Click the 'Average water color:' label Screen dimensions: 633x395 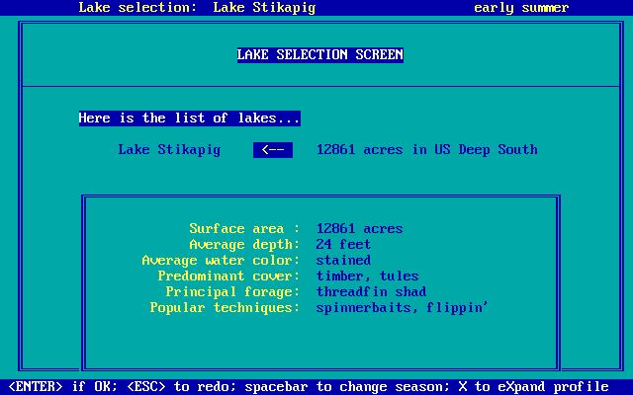(x=221, y=261)
